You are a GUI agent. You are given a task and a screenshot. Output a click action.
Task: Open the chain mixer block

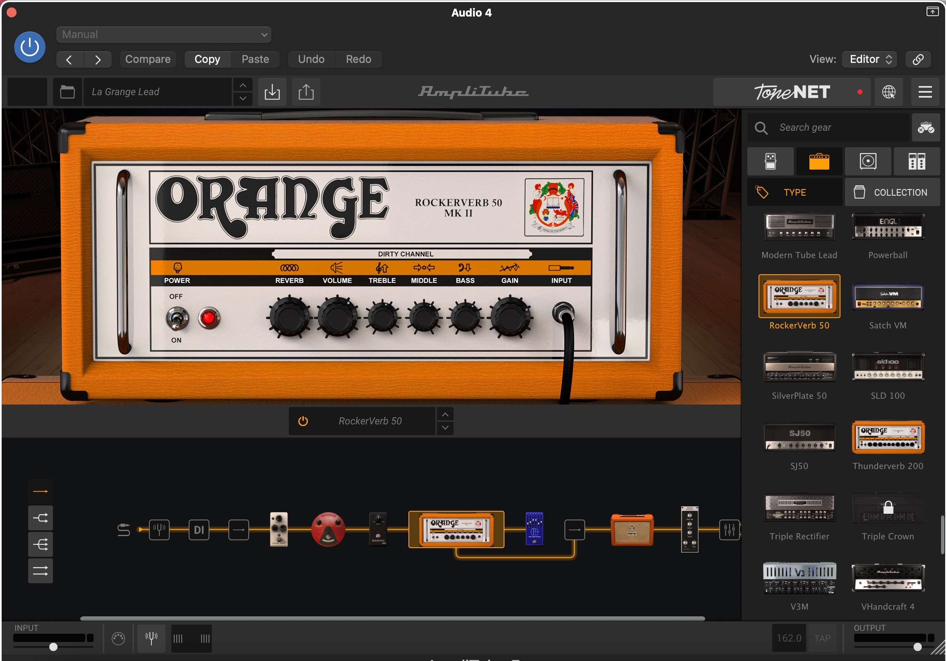coord(729,529)
